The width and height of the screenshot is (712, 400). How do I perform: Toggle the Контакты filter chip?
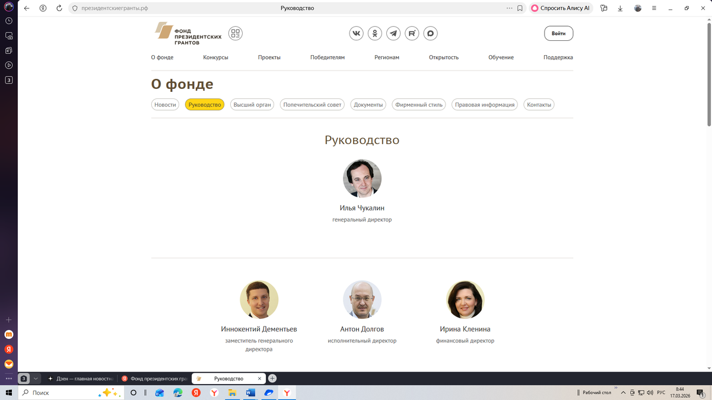click(538, 104)
